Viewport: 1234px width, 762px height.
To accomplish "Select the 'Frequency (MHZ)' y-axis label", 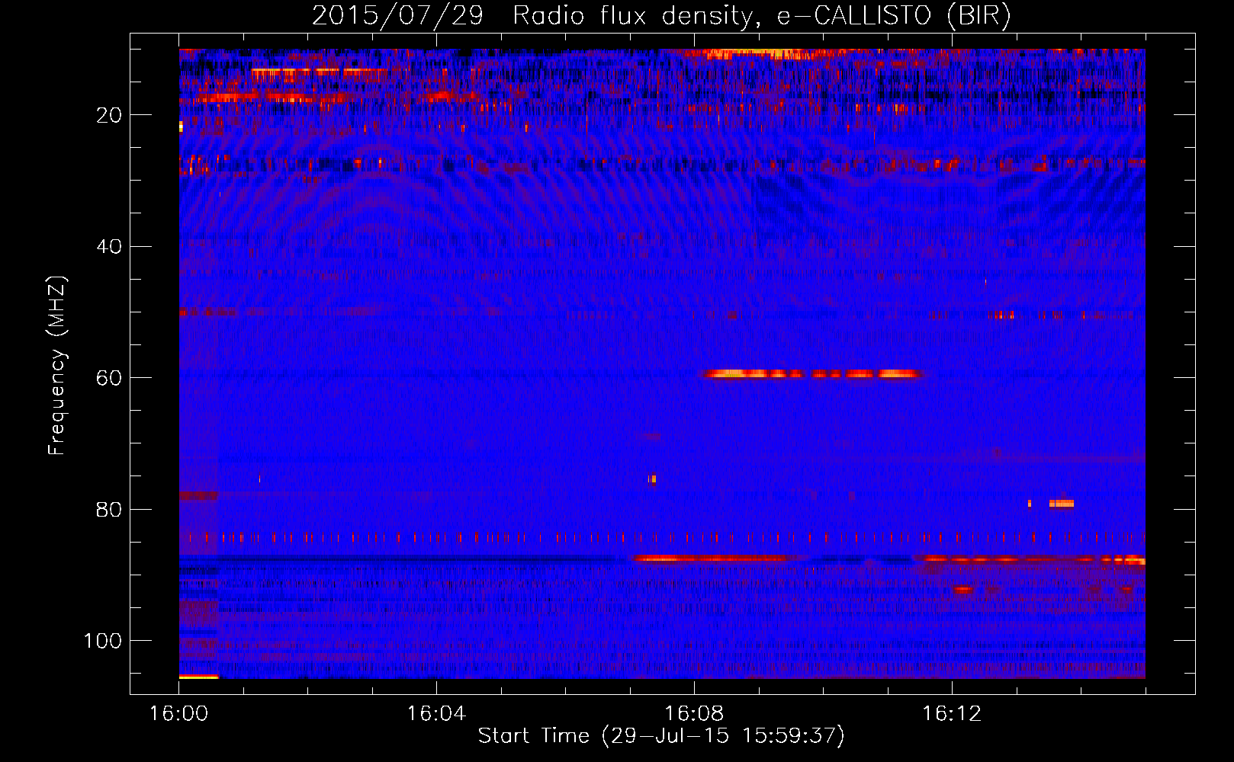I will click(58, 365).
